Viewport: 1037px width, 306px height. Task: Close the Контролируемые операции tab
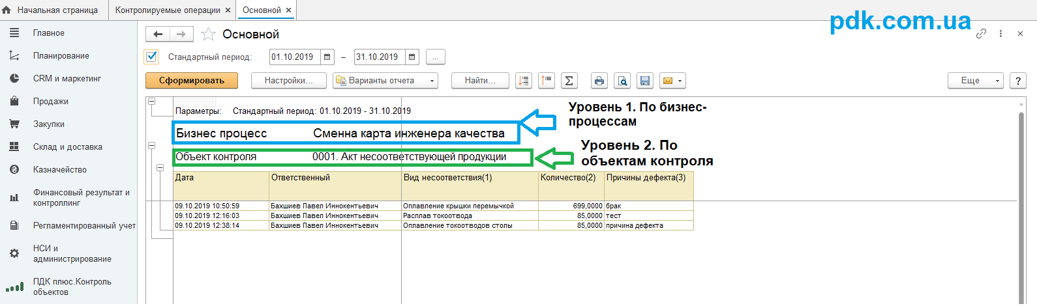(x=228, y=10)
